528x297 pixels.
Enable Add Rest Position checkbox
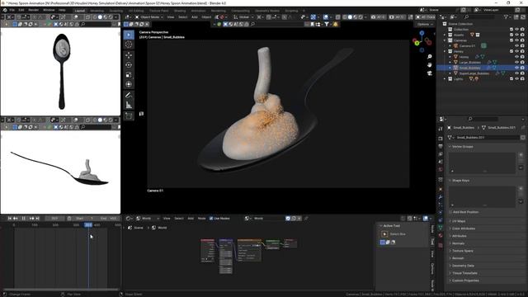pyautogui.click(x=450, y=212)
